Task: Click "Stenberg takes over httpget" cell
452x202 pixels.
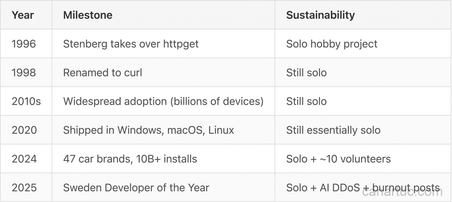Action: click(131, 44)
